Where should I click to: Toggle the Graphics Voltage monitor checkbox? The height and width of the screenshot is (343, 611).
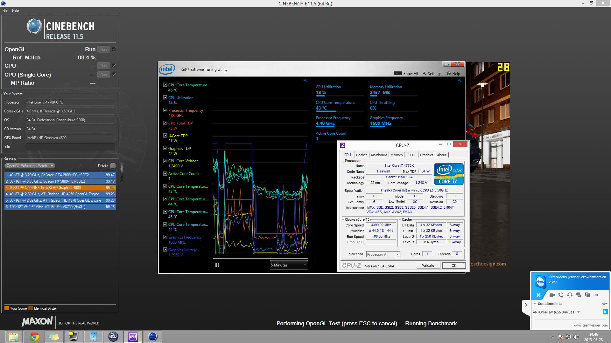point(165,250)
